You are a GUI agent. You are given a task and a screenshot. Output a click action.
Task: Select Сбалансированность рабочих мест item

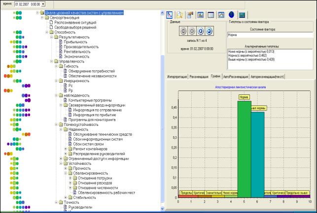click(106, 192)
